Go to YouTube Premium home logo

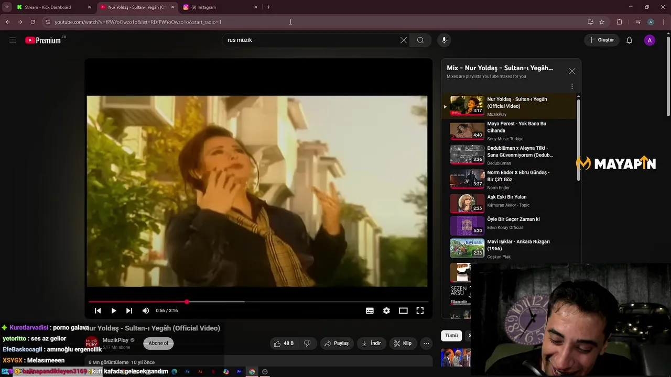pyautogui.click(x=43, y=40)
